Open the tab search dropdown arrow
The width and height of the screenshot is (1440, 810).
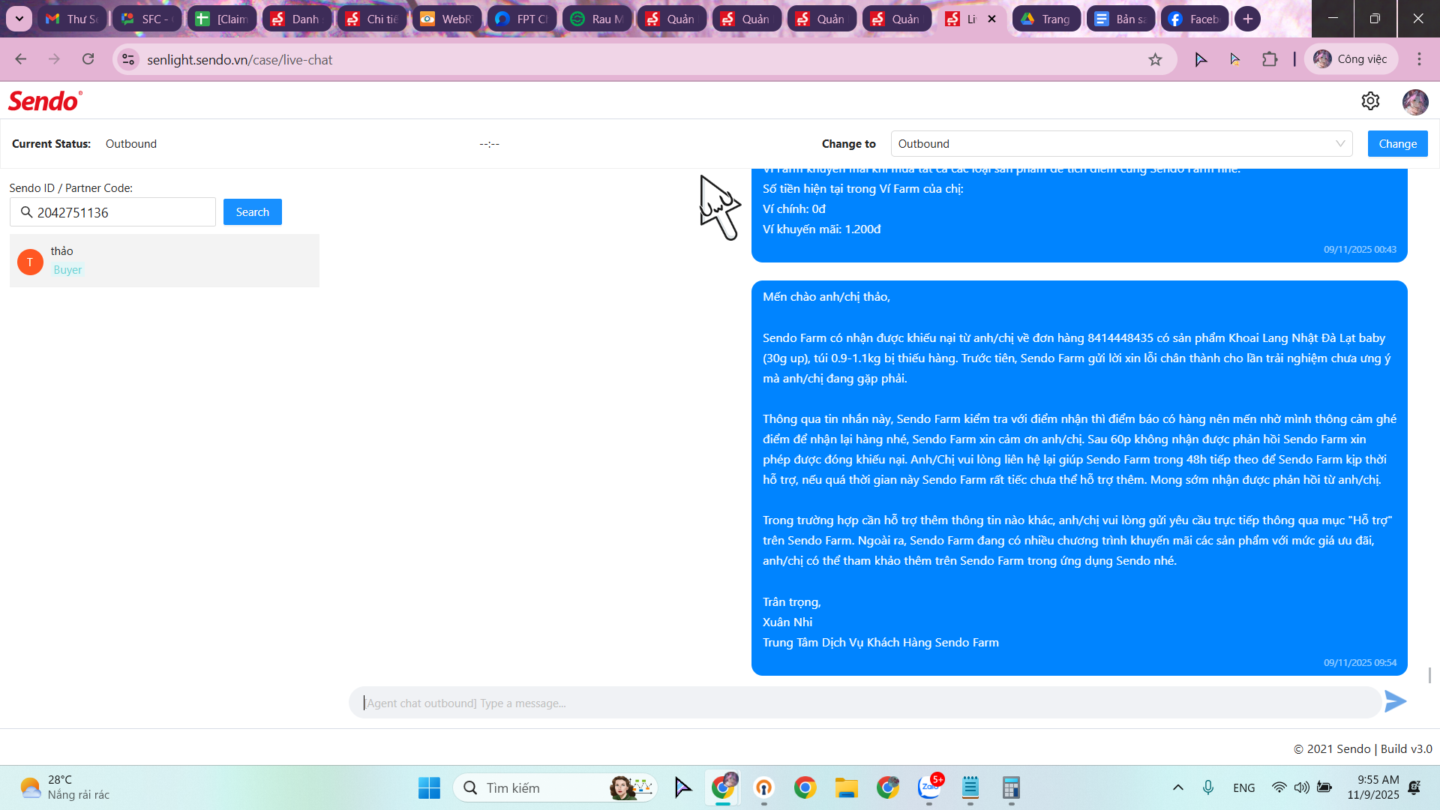(x=19, y=19)
